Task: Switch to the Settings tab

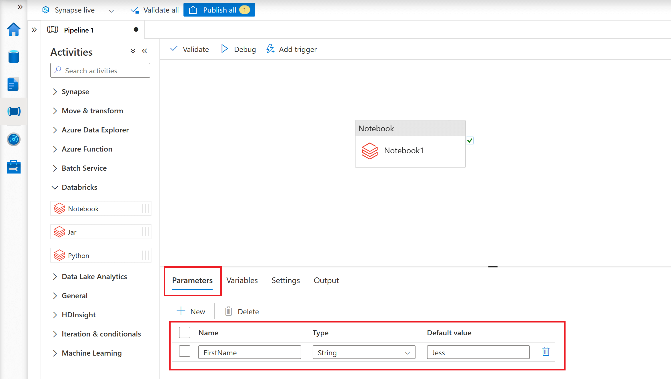Action: coord(285,281)
